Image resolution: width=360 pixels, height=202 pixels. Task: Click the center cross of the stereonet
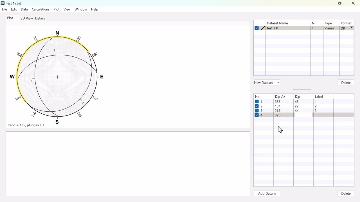(57, 77)
